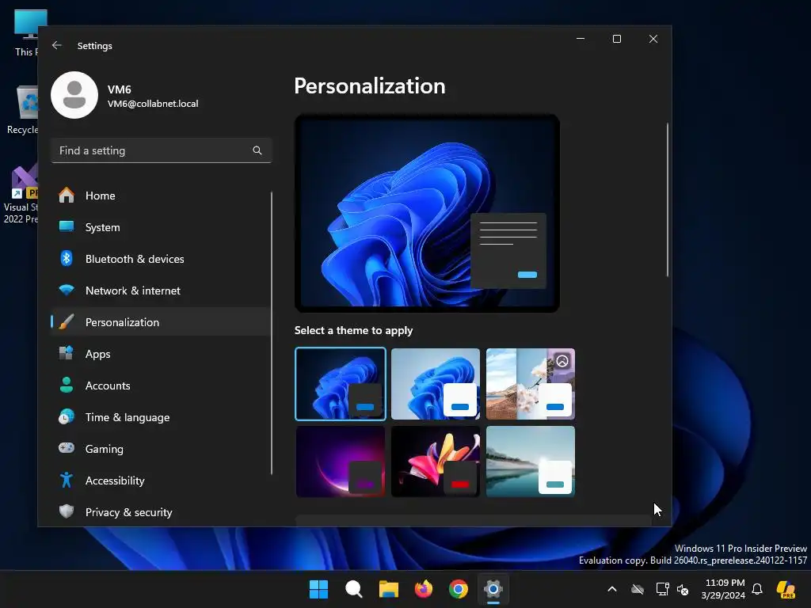Launch Google Chrome from the taskbar
The height and width of the screenshot is (608, 811).
pos(459,589)
